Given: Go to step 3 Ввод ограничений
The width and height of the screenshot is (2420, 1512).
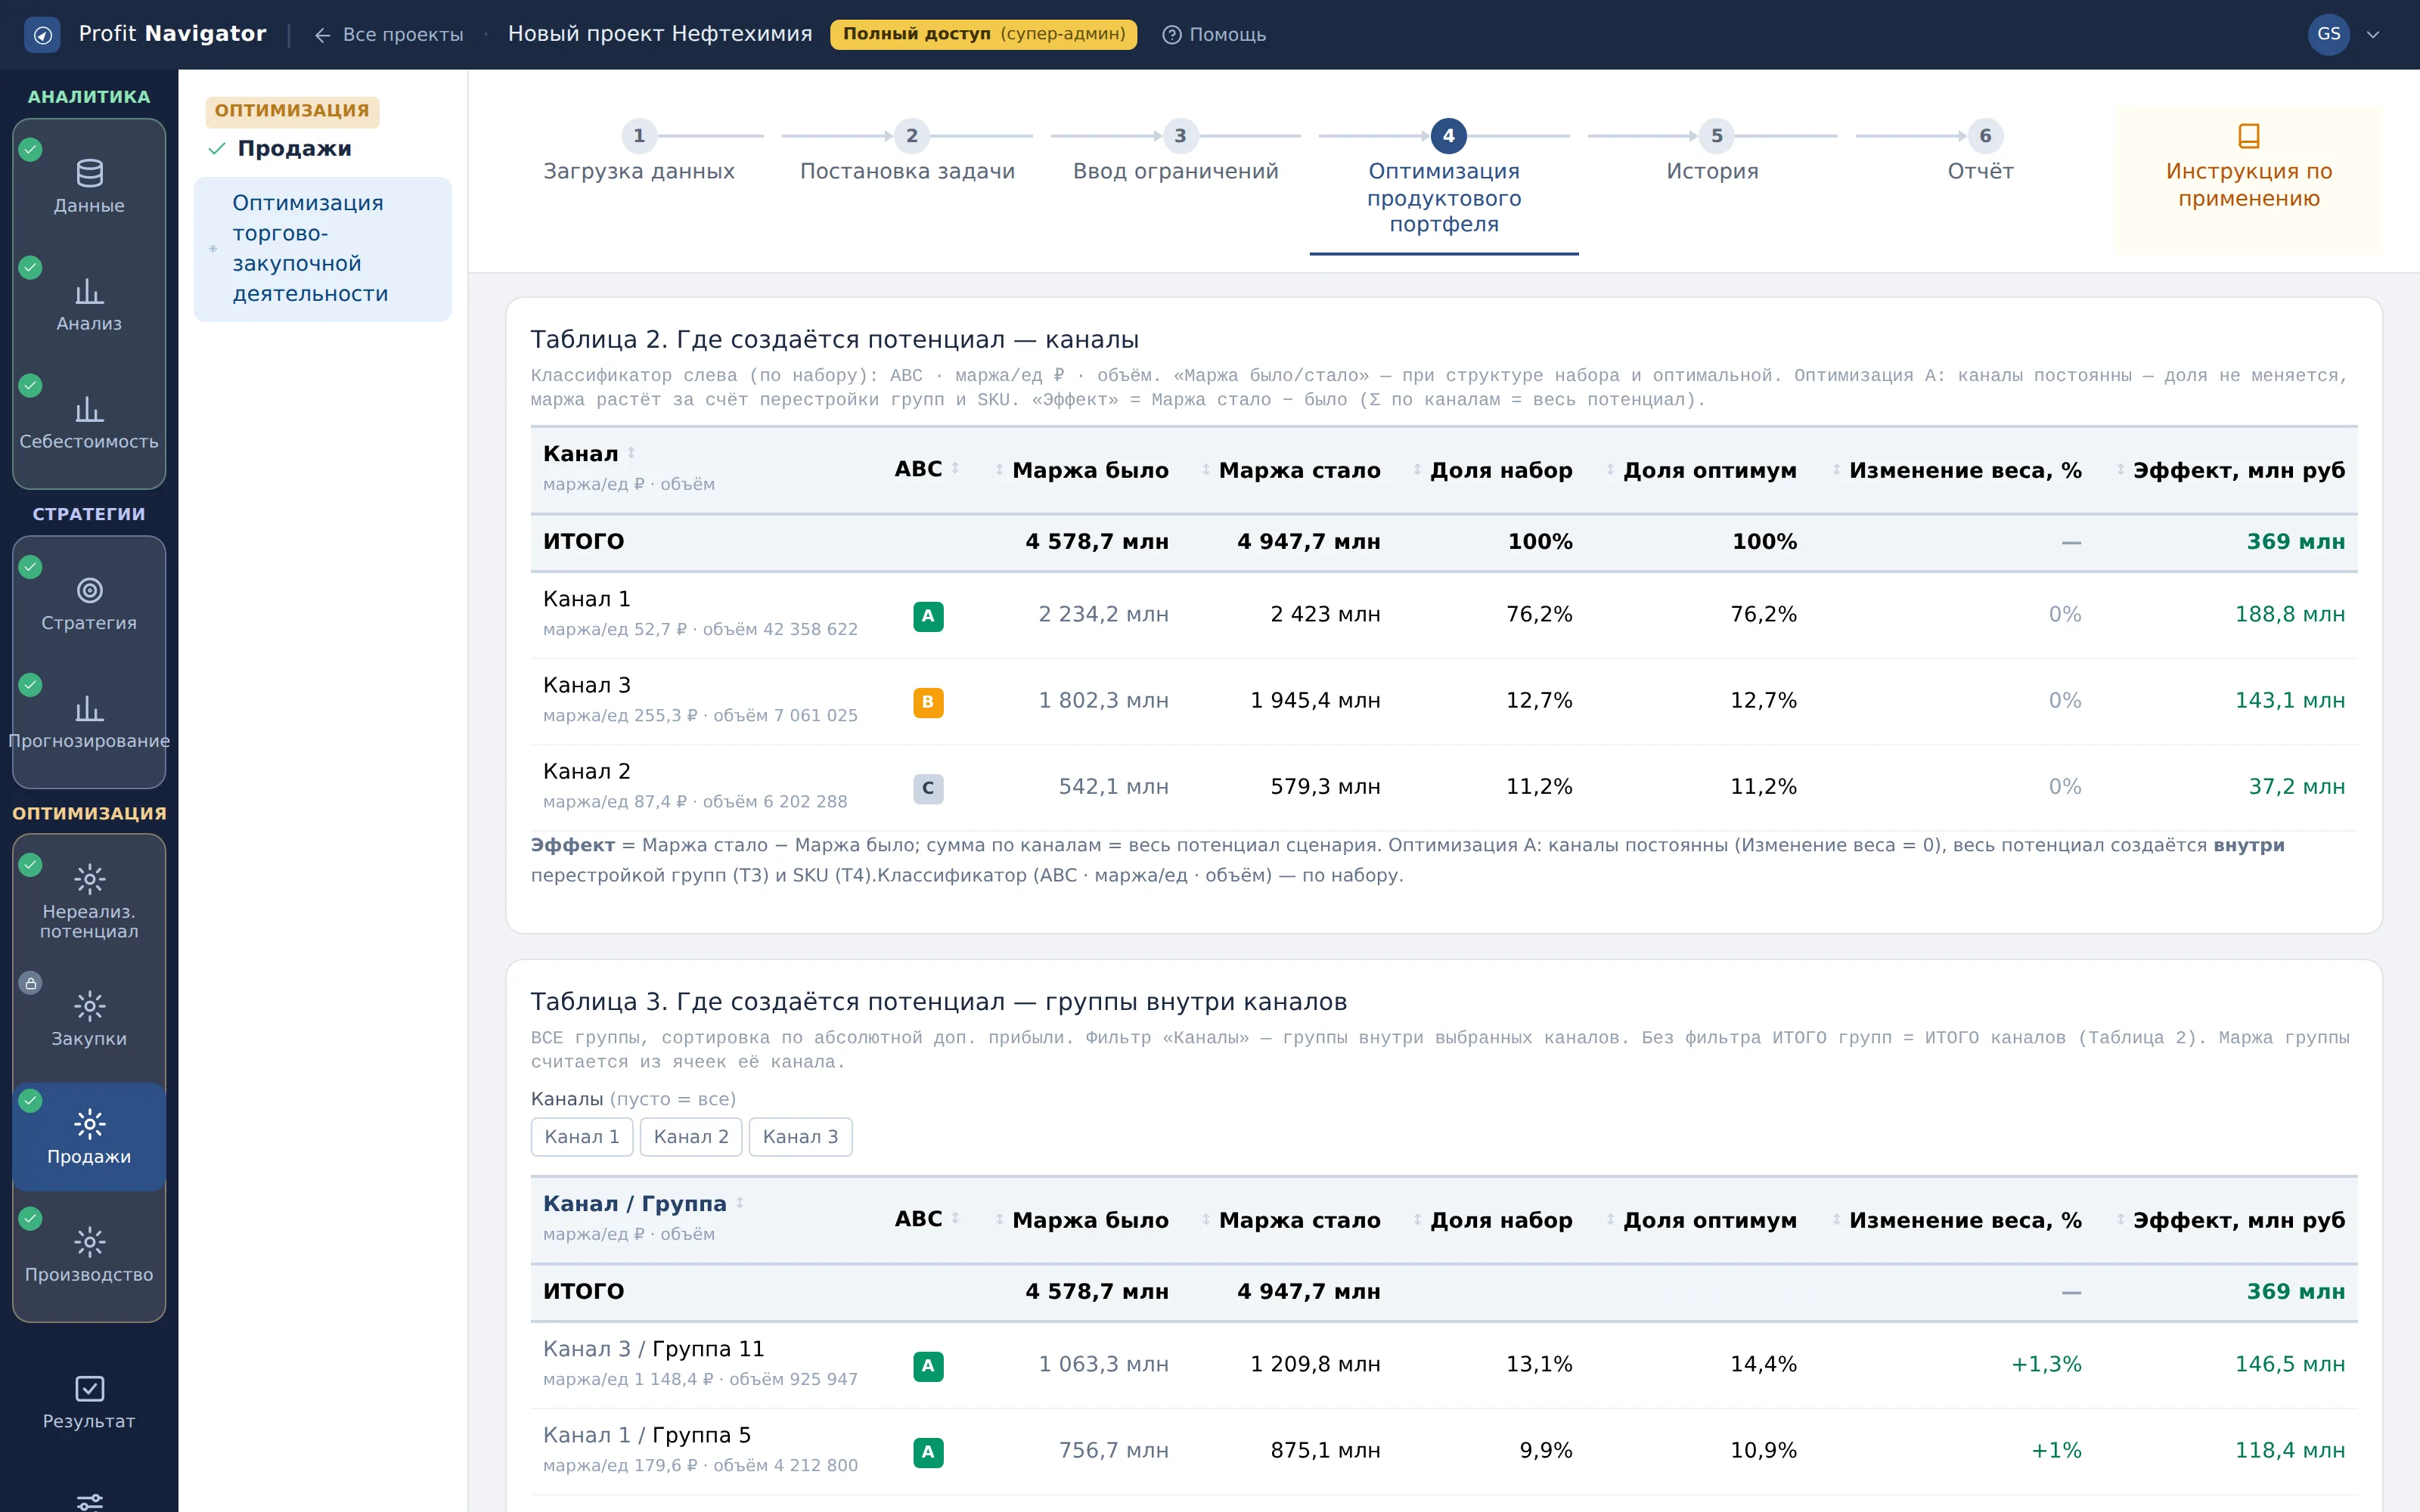Looking at the screenshot, I should tap(1176, 152).
